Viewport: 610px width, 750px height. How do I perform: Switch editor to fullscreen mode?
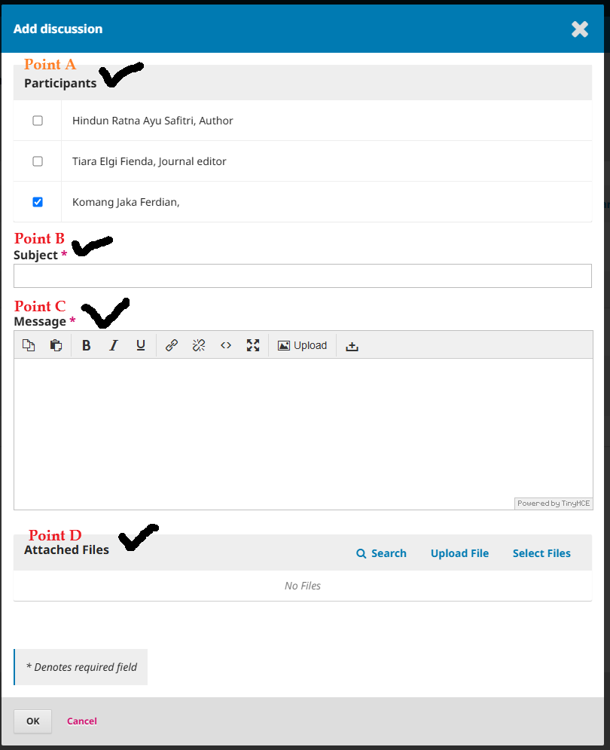click(x=253, y=345)
